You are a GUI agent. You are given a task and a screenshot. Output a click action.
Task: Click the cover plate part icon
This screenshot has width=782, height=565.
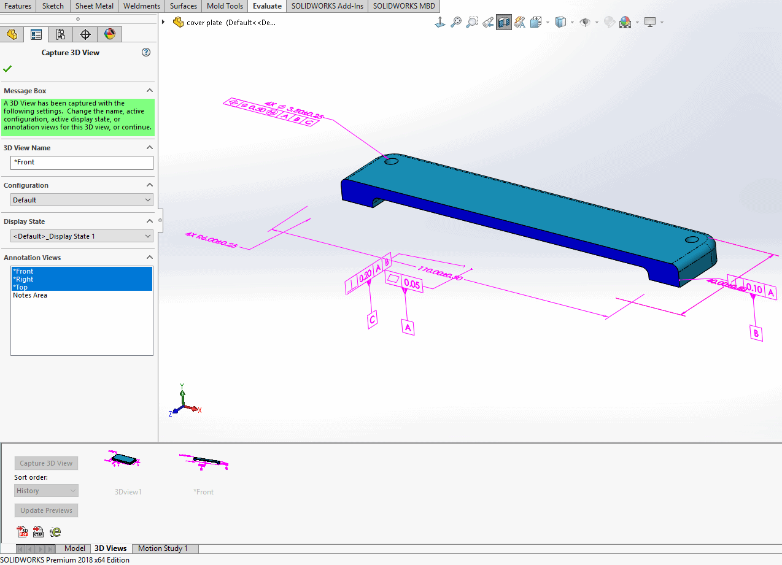coord(179,23)
